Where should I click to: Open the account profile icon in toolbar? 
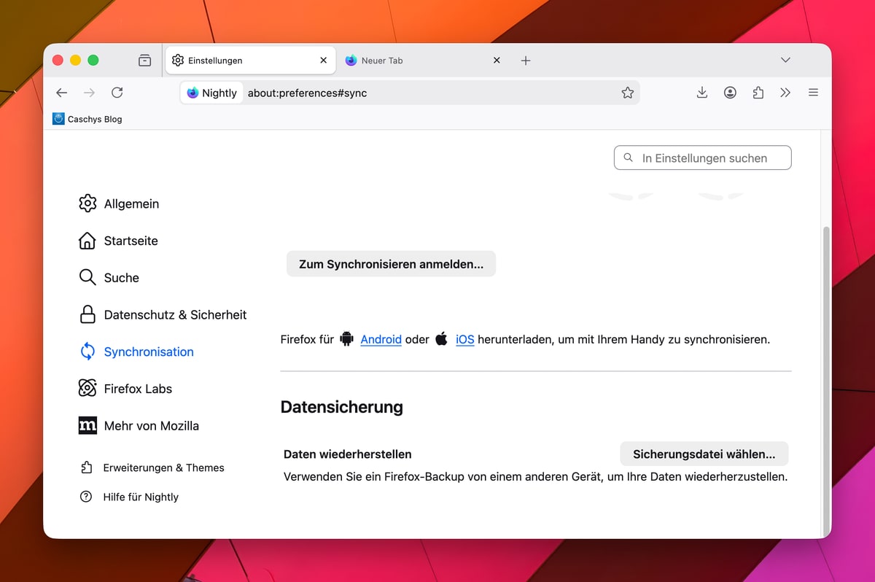coord(730,93)
